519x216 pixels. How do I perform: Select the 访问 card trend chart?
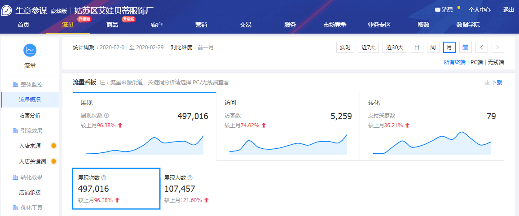point(288,144)
